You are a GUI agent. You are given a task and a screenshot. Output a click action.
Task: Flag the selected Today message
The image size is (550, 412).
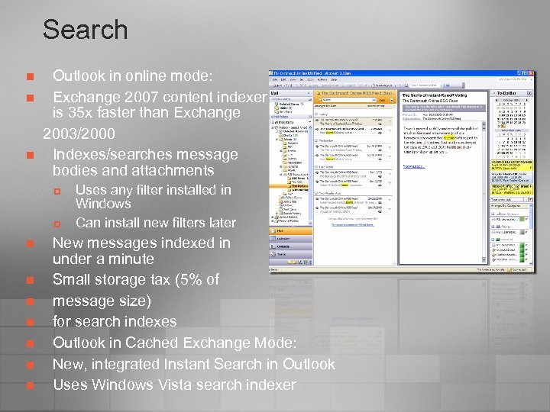pyautogui.click(x=390, y=121)
